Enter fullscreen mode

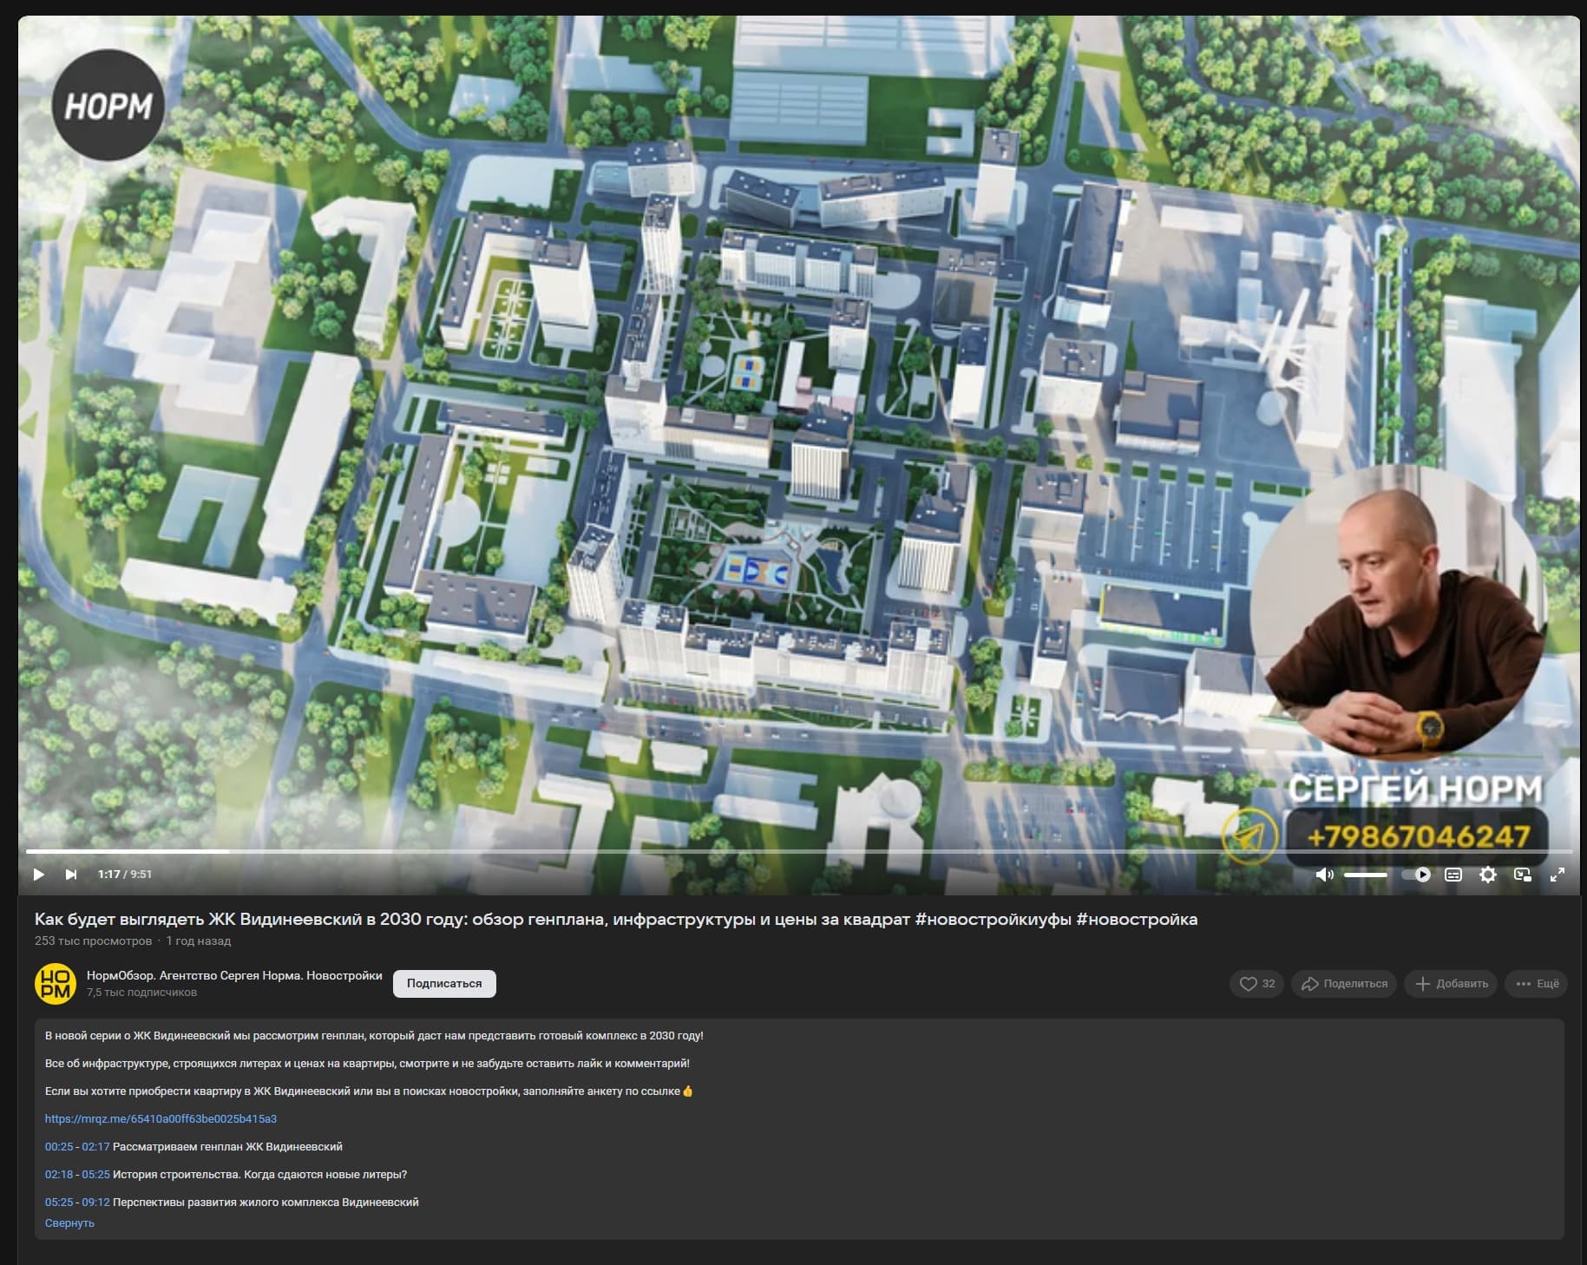click(x=1557, y=875)
